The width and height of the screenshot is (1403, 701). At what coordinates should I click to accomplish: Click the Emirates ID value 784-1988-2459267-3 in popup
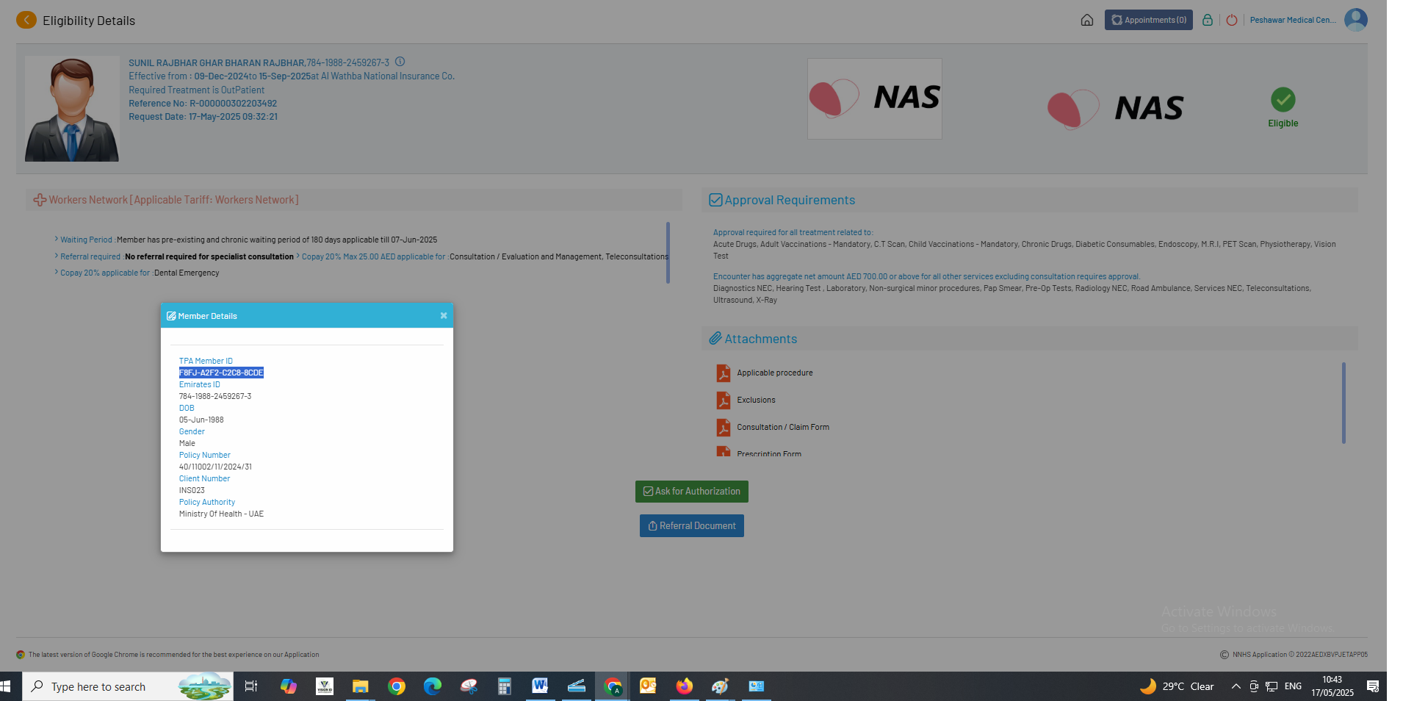pos(215,396)
